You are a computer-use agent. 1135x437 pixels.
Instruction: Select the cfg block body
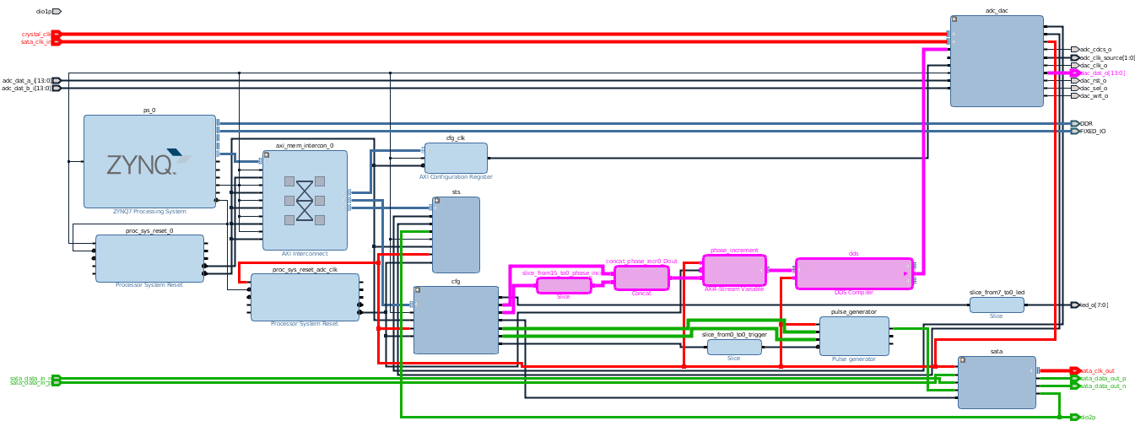[x=456, y=320]
